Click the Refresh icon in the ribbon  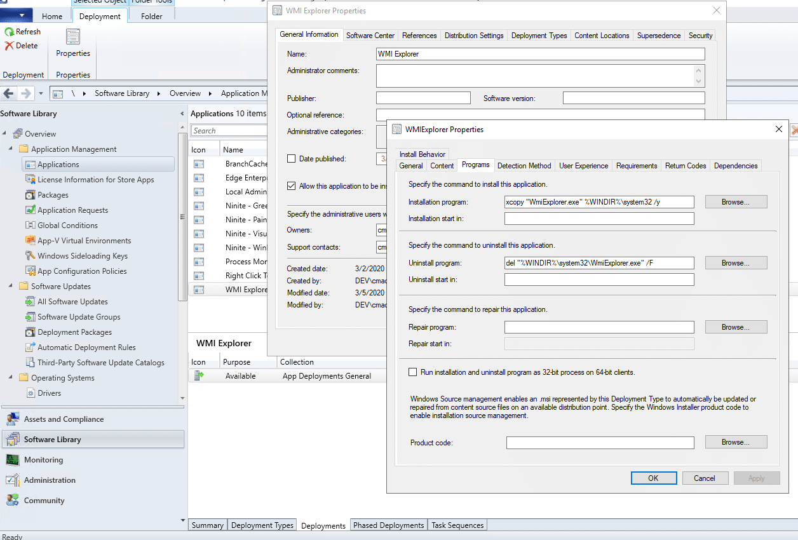tap(8, 31)
